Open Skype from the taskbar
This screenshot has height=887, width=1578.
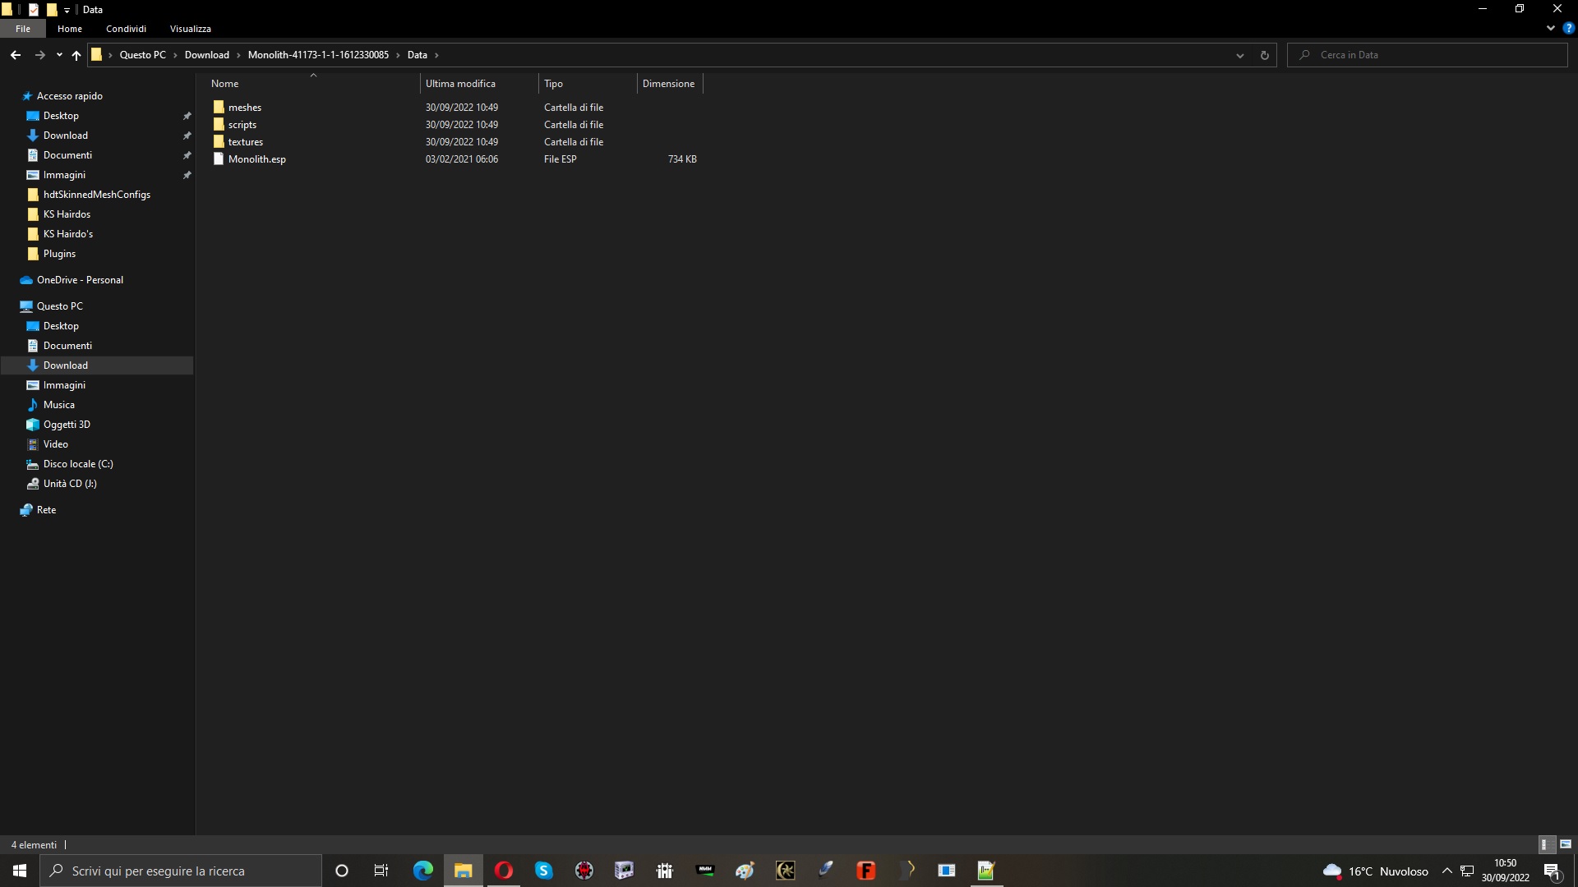pos(544,871)
